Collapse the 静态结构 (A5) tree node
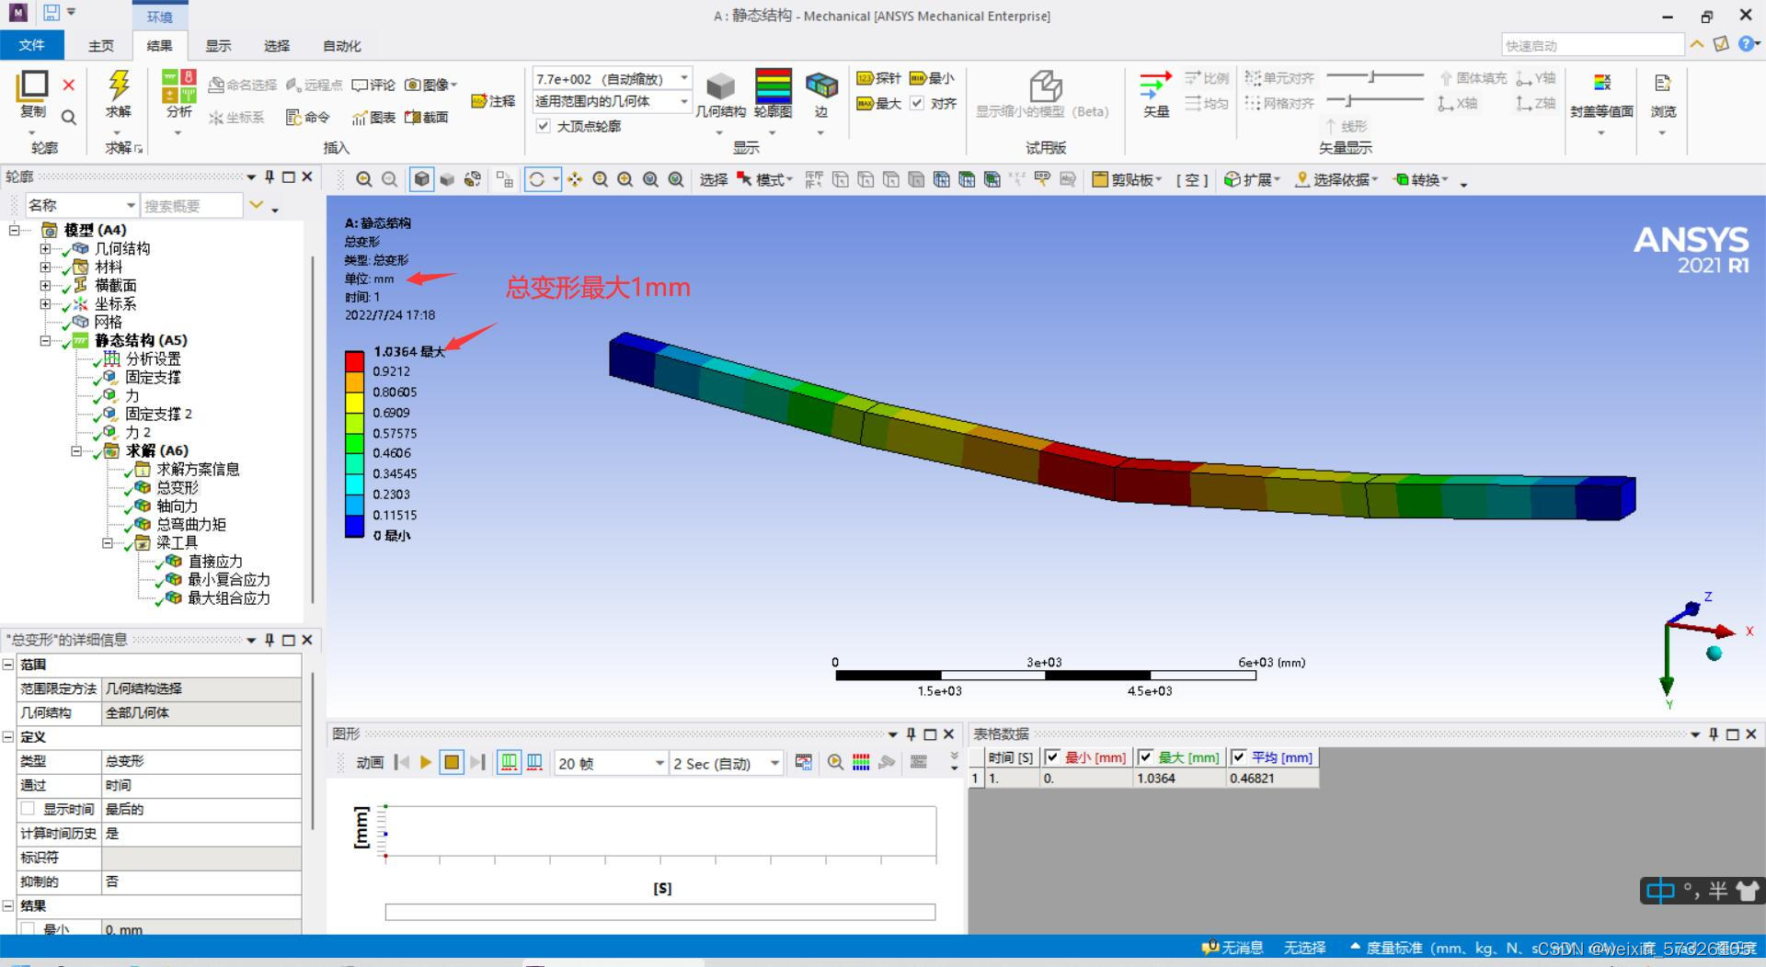The height and width of the screenshot is (967, 1766). point(45,341)
